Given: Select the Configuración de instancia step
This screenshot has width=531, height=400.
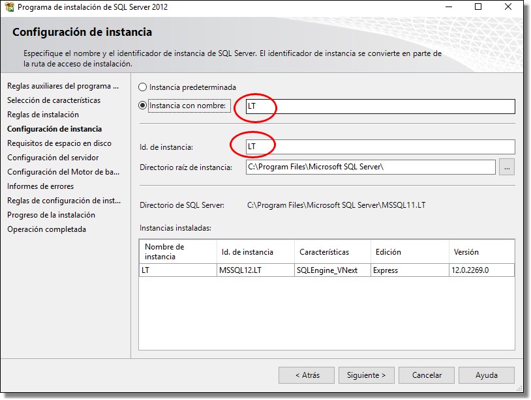Looking at the screenshot, I should pos(55,129).
